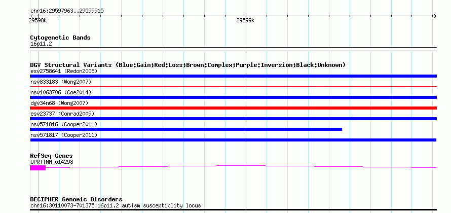451x213 pixels.
Task: Select the Cytogenetic Bands track title
Action: tap(60, 38)
